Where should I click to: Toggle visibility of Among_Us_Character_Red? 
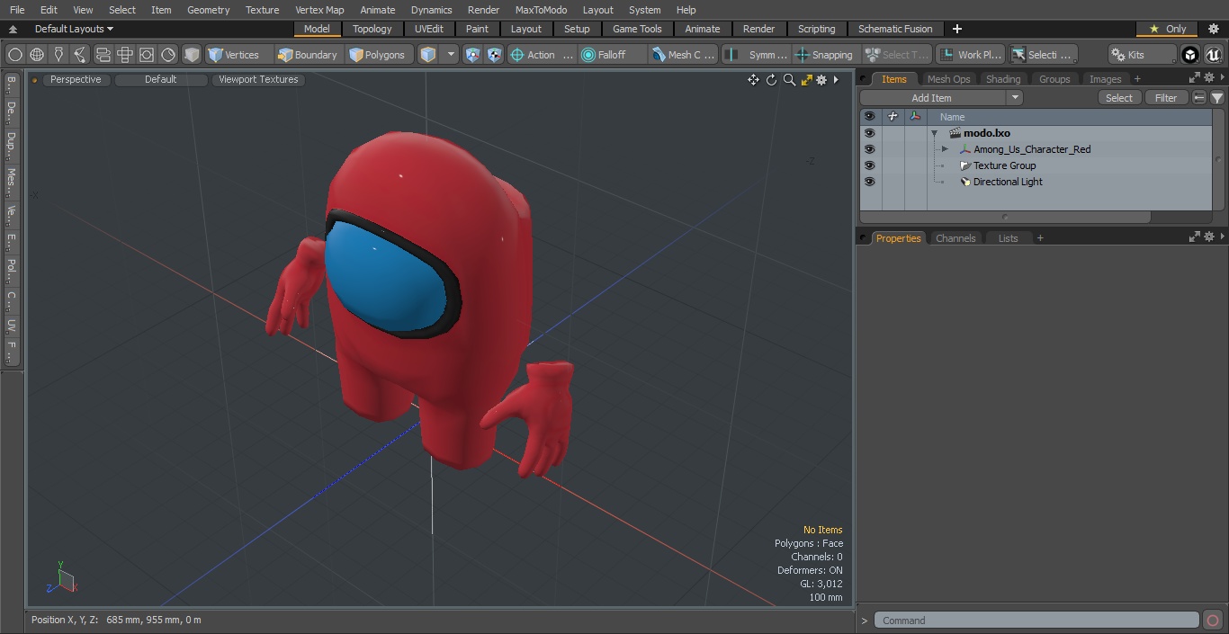tap(869, 149)
